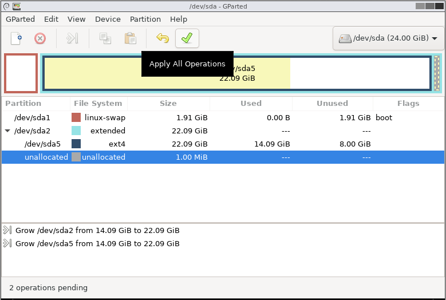Viewport: 446px width, 300px height.
Task: Click the Paste partition toolbar icon
Action: (131, 38)
